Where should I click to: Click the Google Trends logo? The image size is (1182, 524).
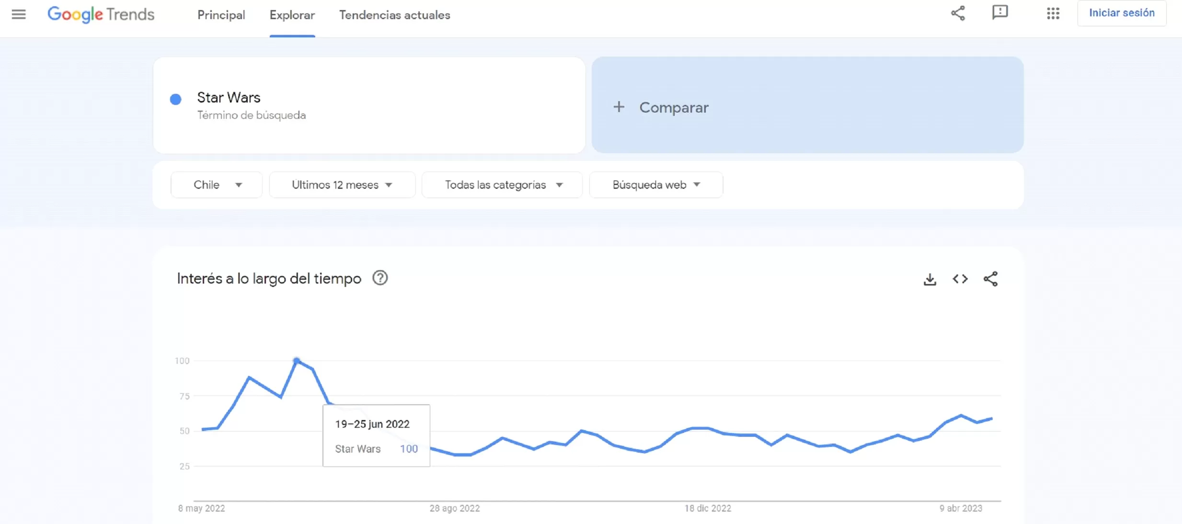(x=101, y=14)
